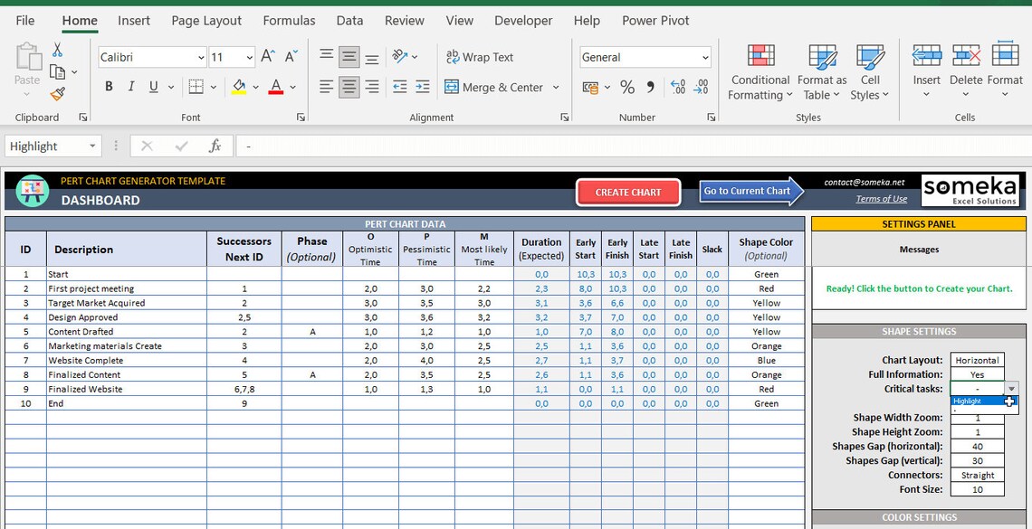Apply Percent Style to the selection
Screen dimensions: 1032x529
click(626, 87)
